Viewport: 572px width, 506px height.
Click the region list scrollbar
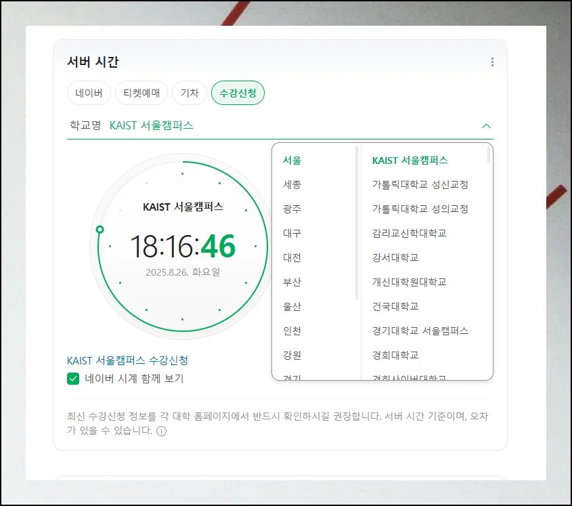(x=357, y=224)
